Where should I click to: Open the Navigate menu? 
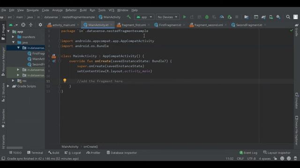[32, 10]
